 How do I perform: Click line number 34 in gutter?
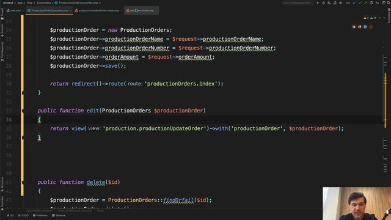(x=9, y=120)
